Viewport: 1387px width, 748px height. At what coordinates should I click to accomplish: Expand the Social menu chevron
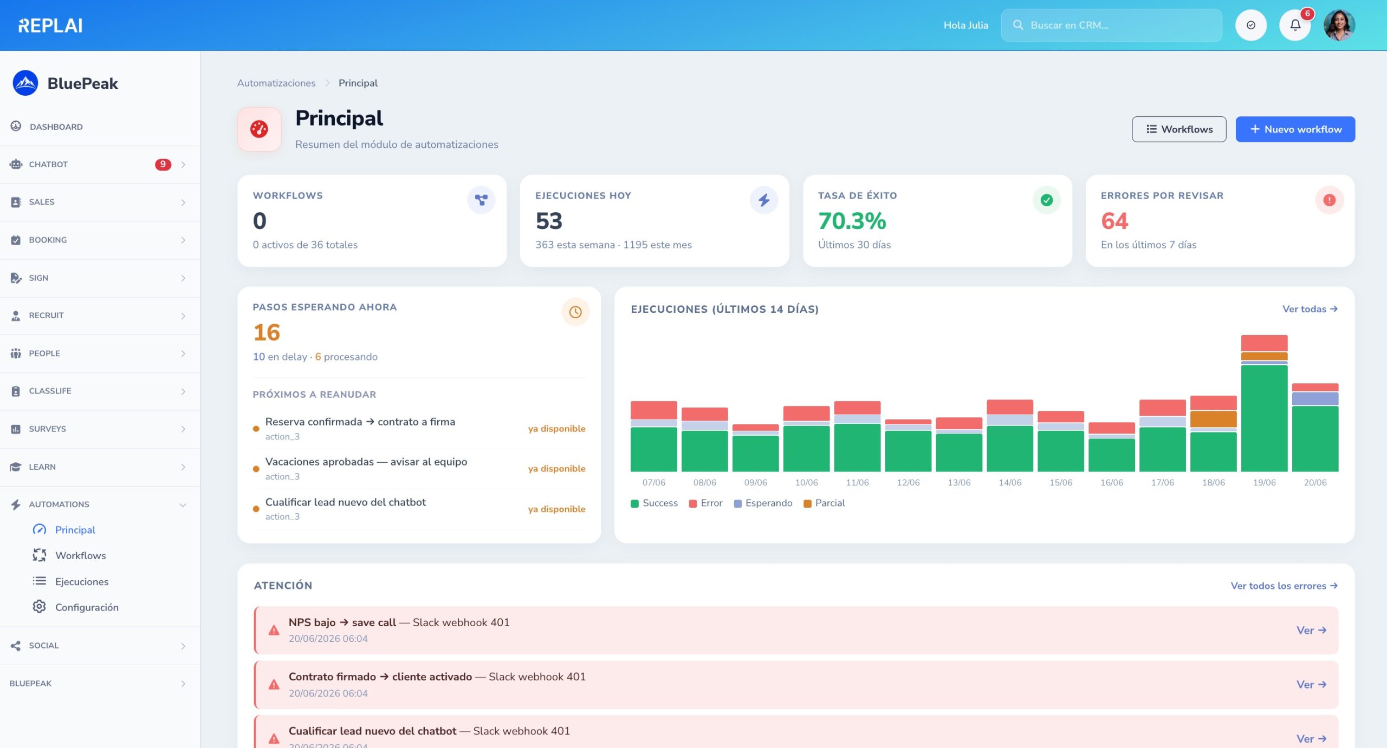coord(183,645)
